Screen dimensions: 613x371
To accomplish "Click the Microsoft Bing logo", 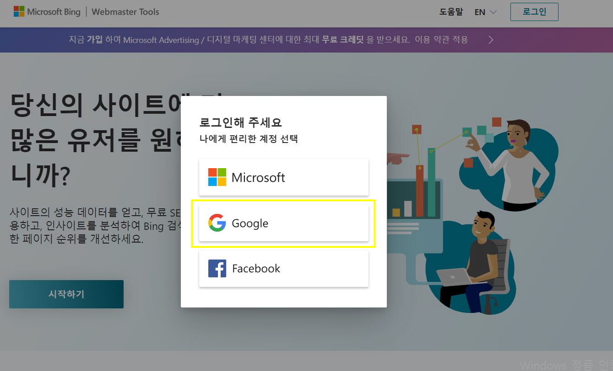I will point(47,12).
